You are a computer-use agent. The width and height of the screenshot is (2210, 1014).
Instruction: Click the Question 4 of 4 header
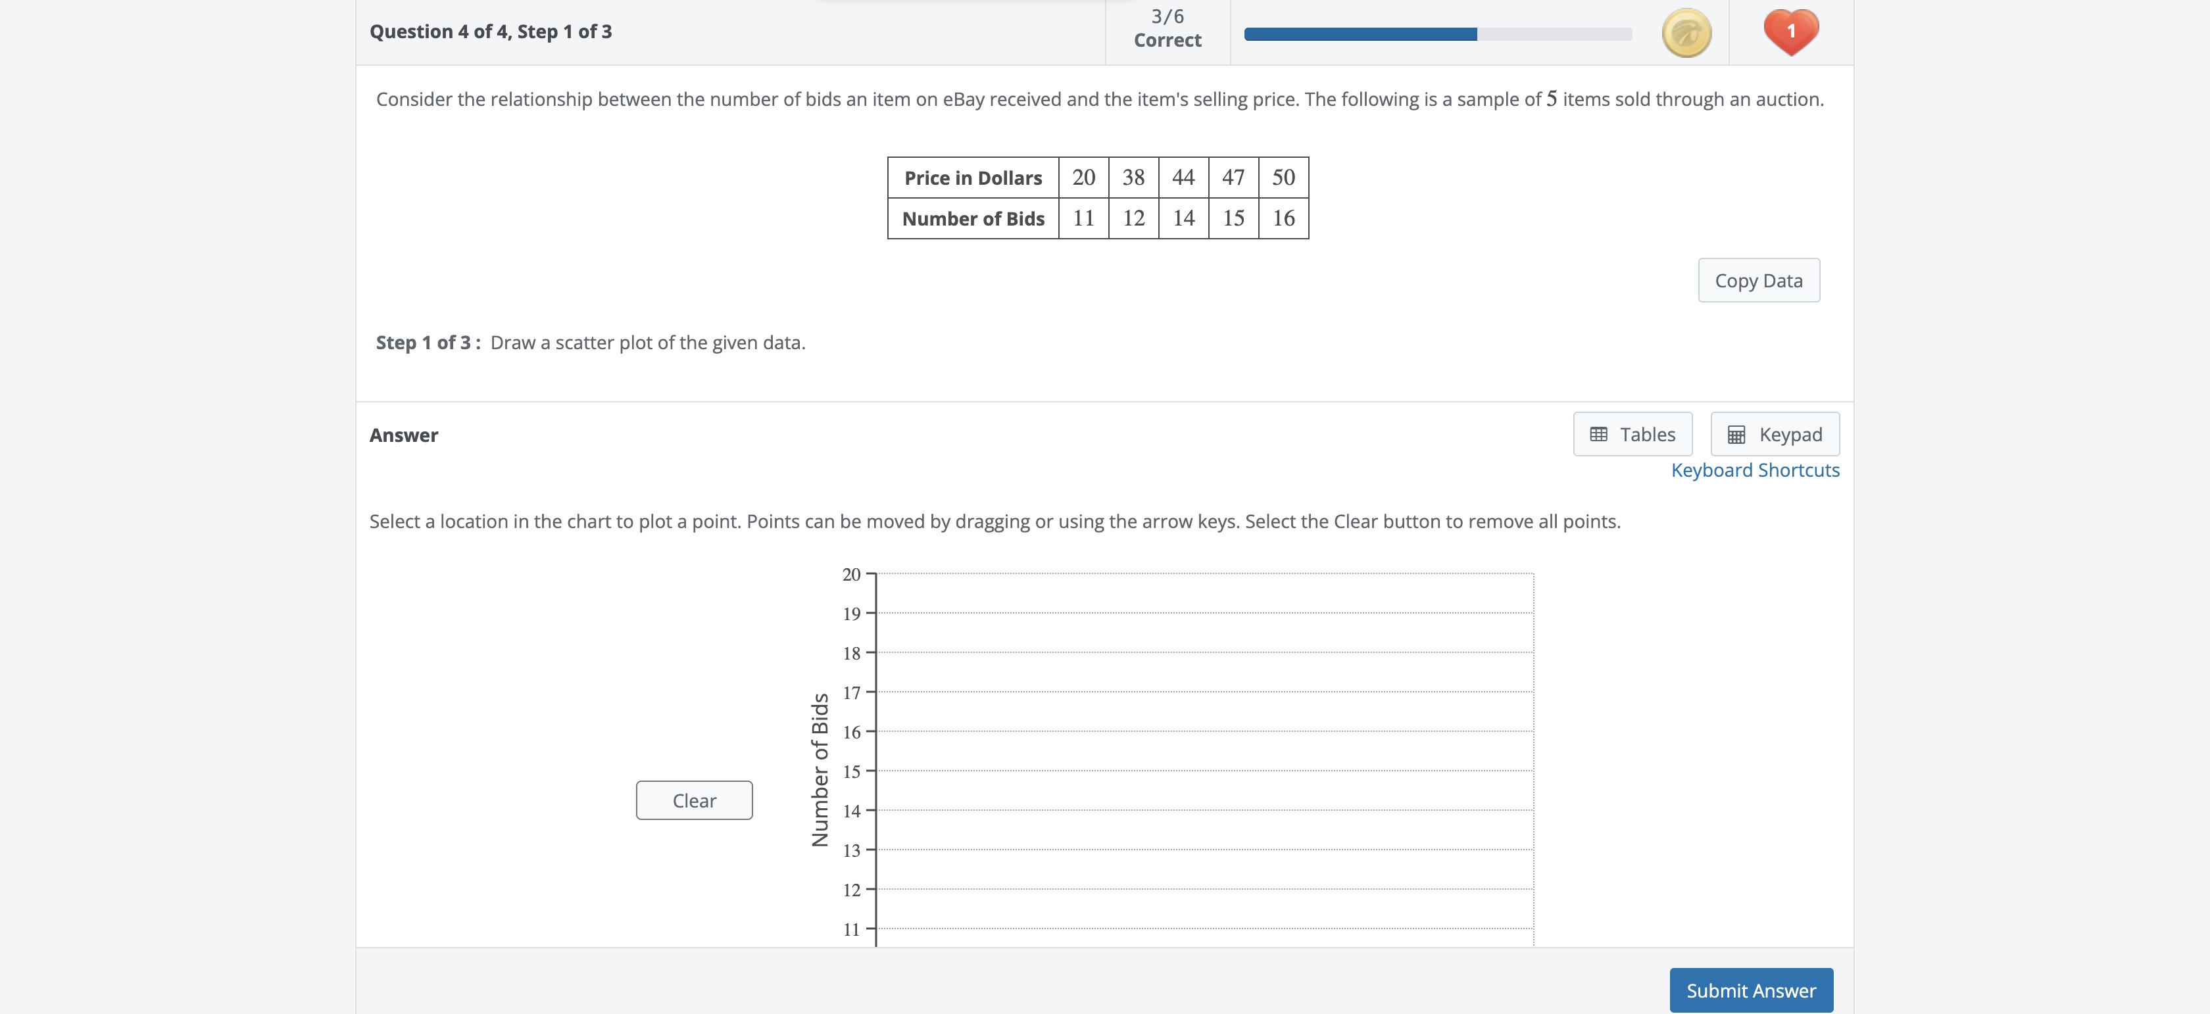pyautogui.click(x=490, y=31)
